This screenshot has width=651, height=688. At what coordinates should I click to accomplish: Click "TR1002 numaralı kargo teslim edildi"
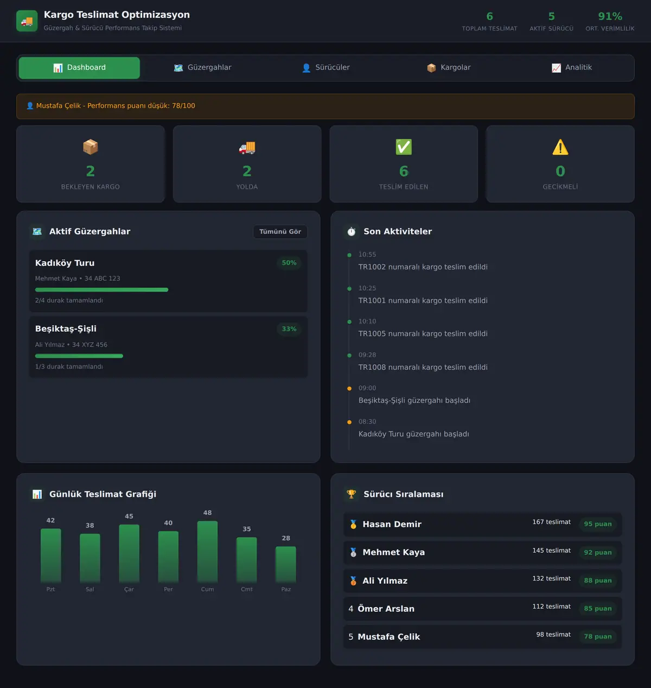click(423, 267)
